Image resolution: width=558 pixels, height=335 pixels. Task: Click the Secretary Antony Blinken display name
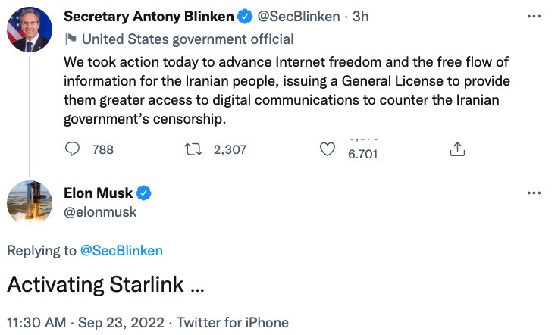149,16
